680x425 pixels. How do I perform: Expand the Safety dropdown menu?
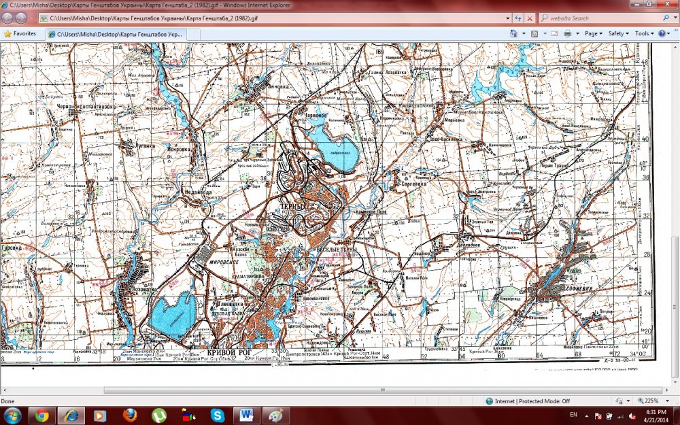[x=617, y=33]
